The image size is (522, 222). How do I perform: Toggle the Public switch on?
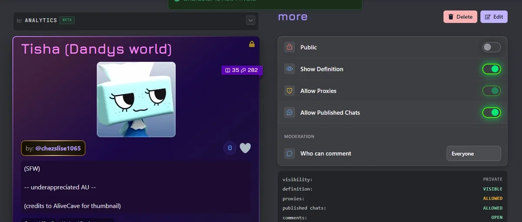(492, 47)
